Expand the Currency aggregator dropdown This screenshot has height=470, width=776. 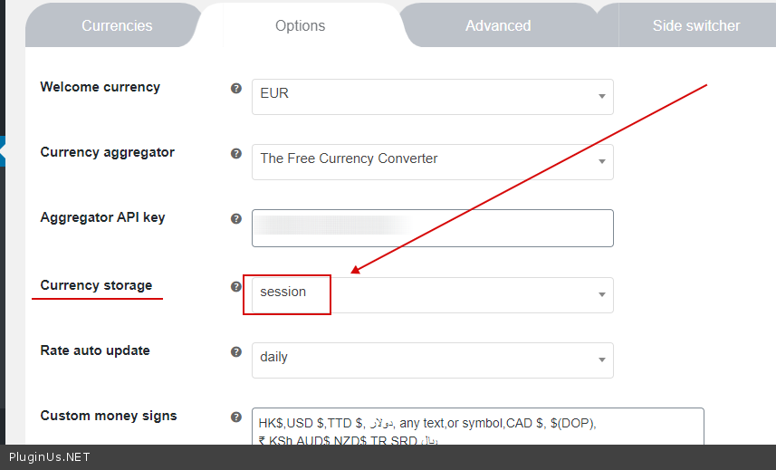click(x=432, y=162)
